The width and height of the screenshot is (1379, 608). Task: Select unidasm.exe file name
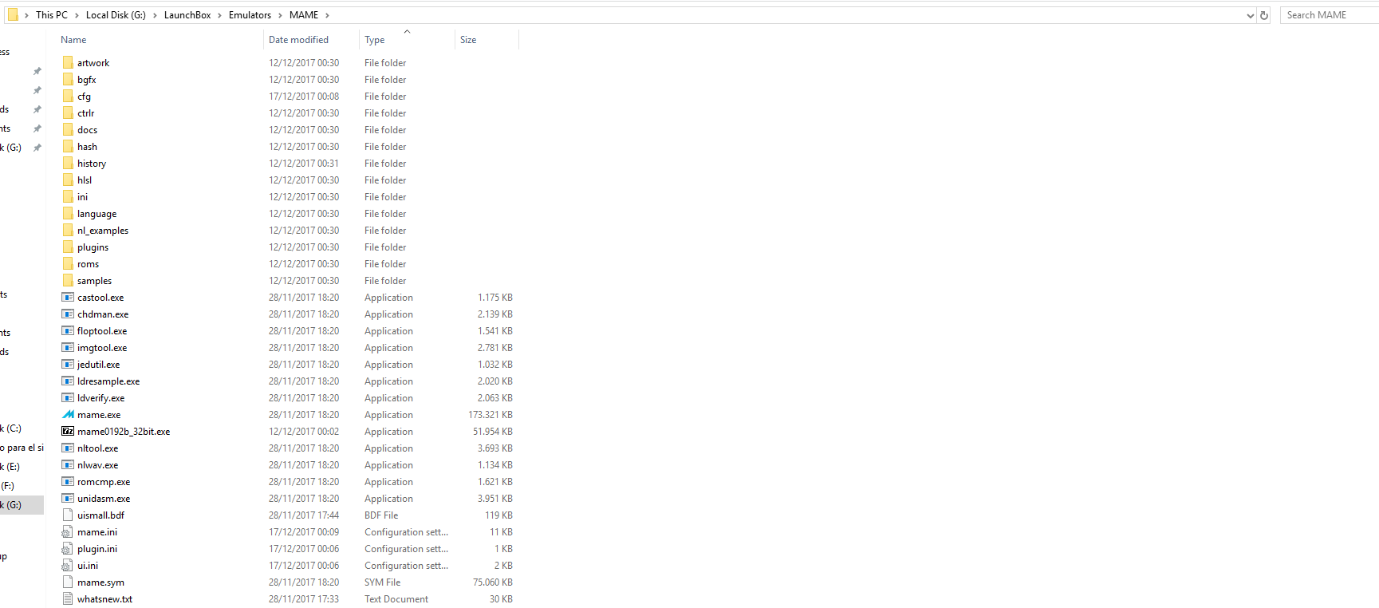[104, 498]
